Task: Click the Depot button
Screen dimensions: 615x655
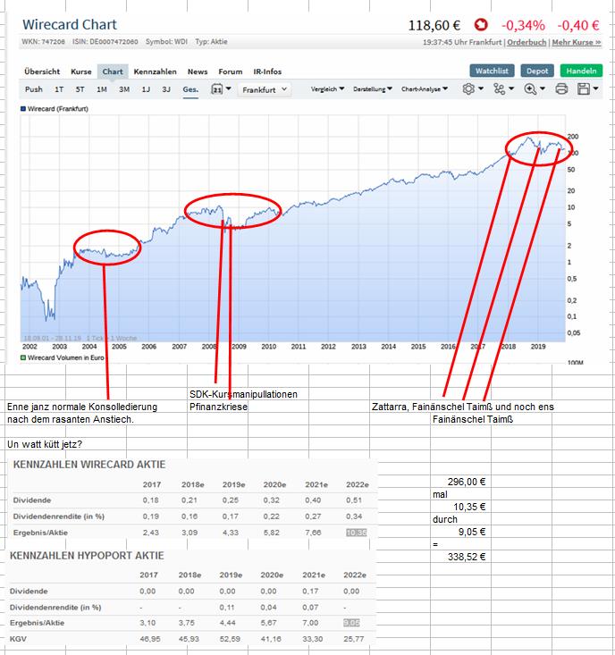Action: [x=537, y=71]
